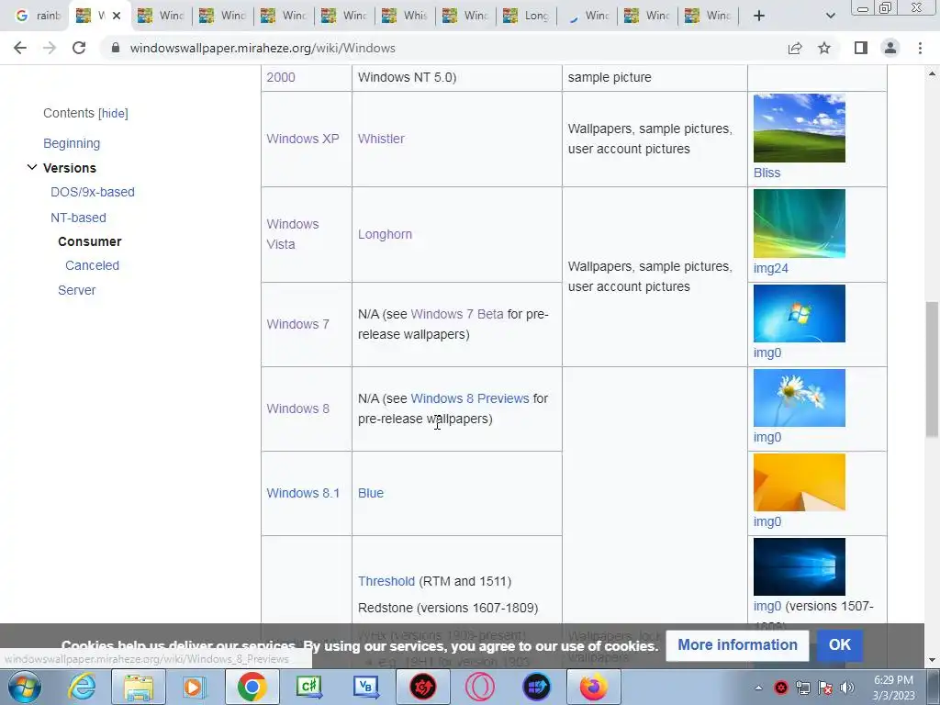Switch to the loading Winc tab
Screen dimensions: 940x705
click(x=587, y=16)
